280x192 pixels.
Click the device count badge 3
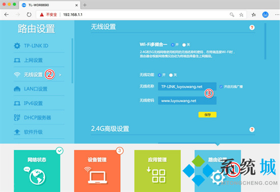120,151
